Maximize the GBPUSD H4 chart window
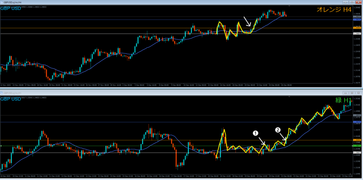363x180 pixels. tap(352, 2)
